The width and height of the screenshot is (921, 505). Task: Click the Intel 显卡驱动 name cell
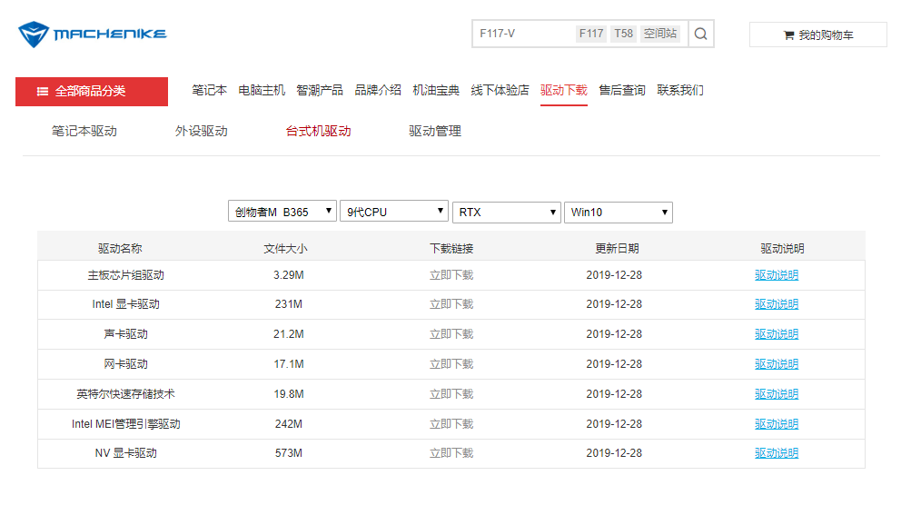125,304
